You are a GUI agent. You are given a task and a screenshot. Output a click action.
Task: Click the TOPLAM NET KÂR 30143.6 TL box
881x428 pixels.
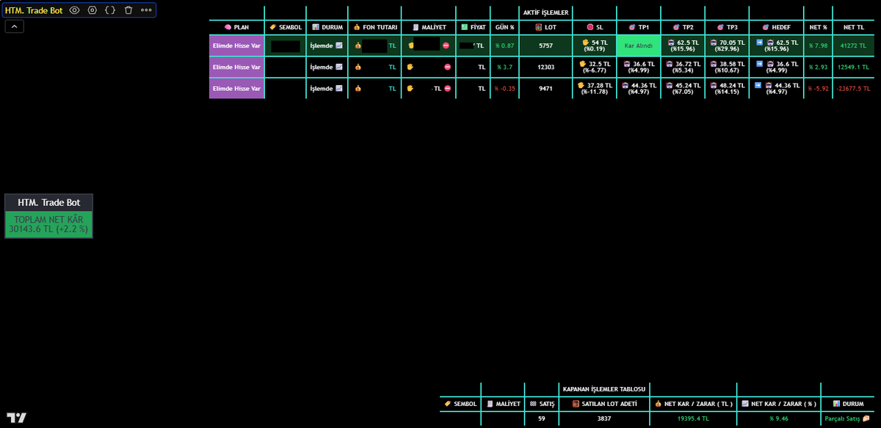point(48,224)
